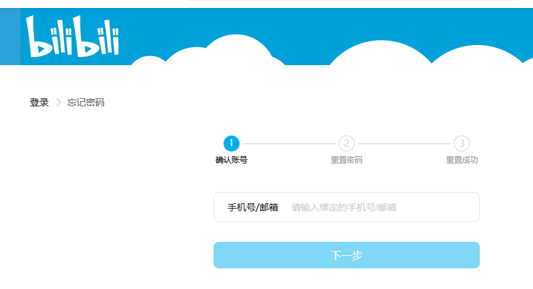Select step 1 circle 确认账号
This screenshot has height=289, width=533.
click(x=232, y=144)
